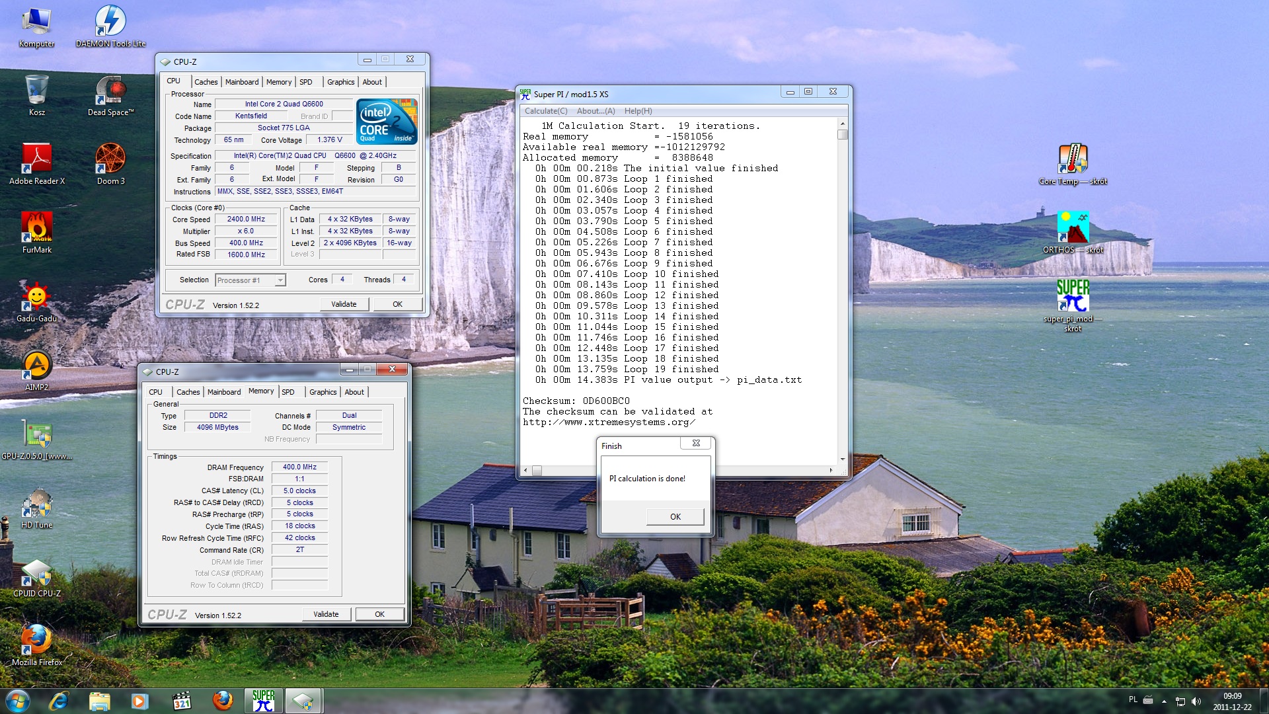Select the super_pi_mod shortcut icon

tap(1073, 304)
